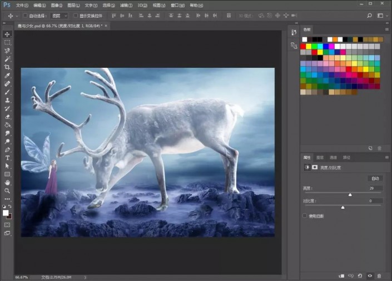This screenshot has height=281, width=392.
Task: Select the Path Selection arrow tool
Action: (7, 166)
